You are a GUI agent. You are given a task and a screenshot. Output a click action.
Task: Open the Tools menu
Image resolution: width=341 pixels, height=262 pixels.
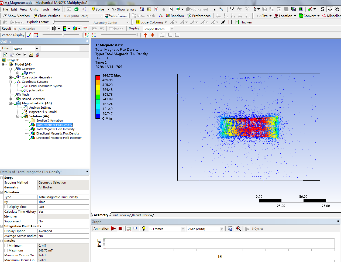pyautogui.click(x=45, y=9)
